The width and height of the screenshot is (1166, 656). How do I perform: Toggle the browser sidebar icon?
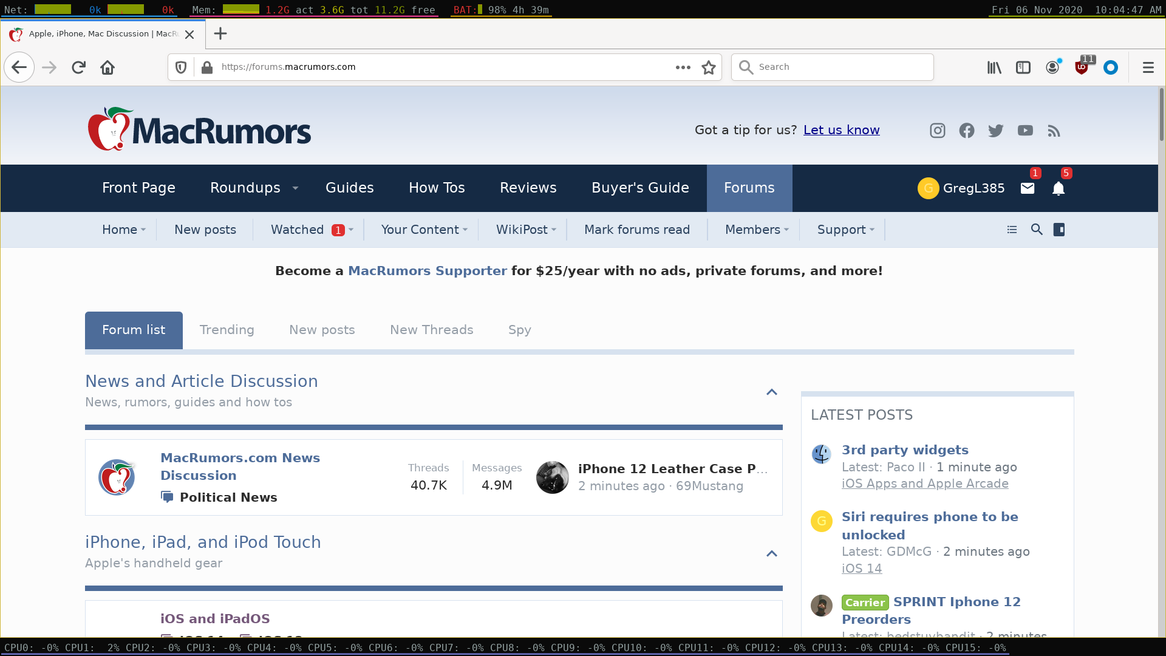(1023, 67)
